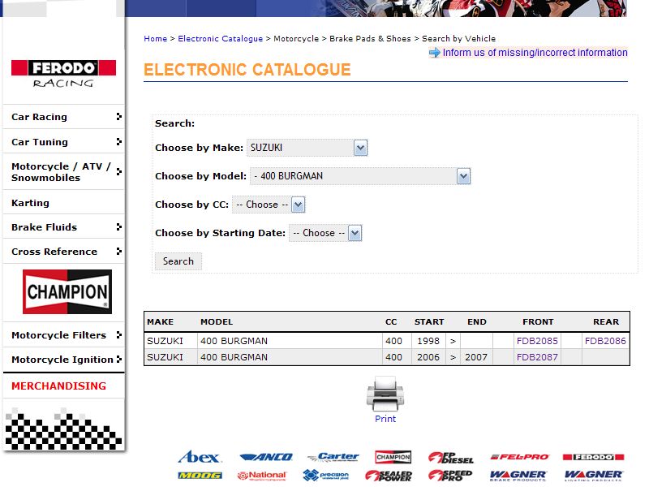Expand the Brake Fluids menu arrow
Screen dimensions: 649x487
coord(118,227)
